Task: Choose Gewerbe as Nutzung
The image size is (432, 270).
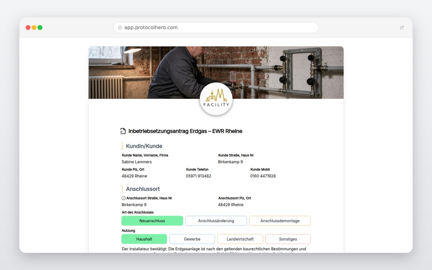Action: [192, 239]
